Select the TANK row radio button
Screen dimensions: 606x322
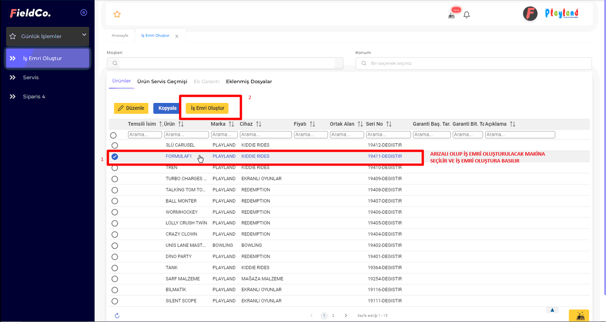coord(115,268)
